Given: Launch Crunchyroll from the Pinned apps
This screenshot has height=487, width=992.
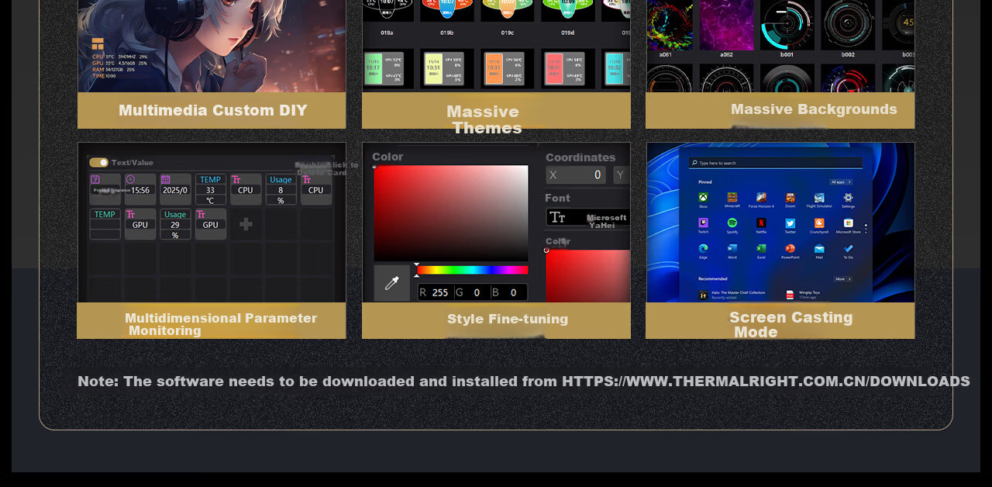Looking at the screenshot, I should click(819, 225).
